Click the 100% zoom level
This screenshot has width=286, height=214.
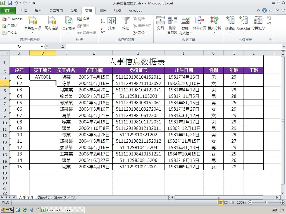point(241,203)
